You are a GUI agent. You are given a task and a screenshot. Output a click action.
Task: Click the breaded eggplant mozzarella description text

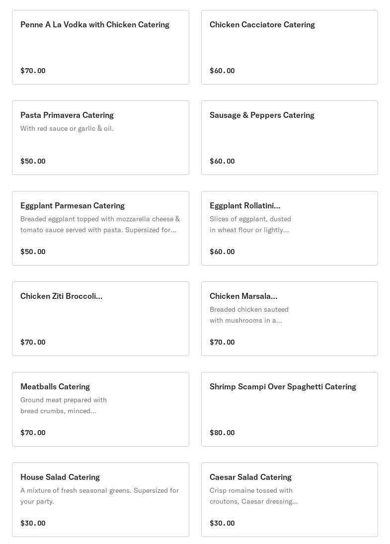100,224
